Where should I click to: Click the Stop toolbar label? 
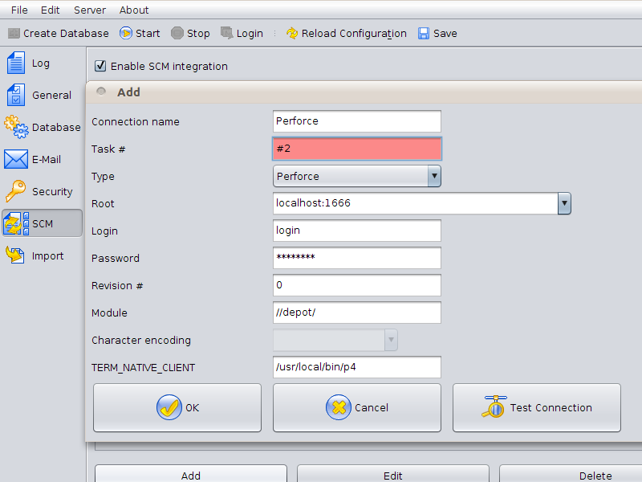point(198,34)
